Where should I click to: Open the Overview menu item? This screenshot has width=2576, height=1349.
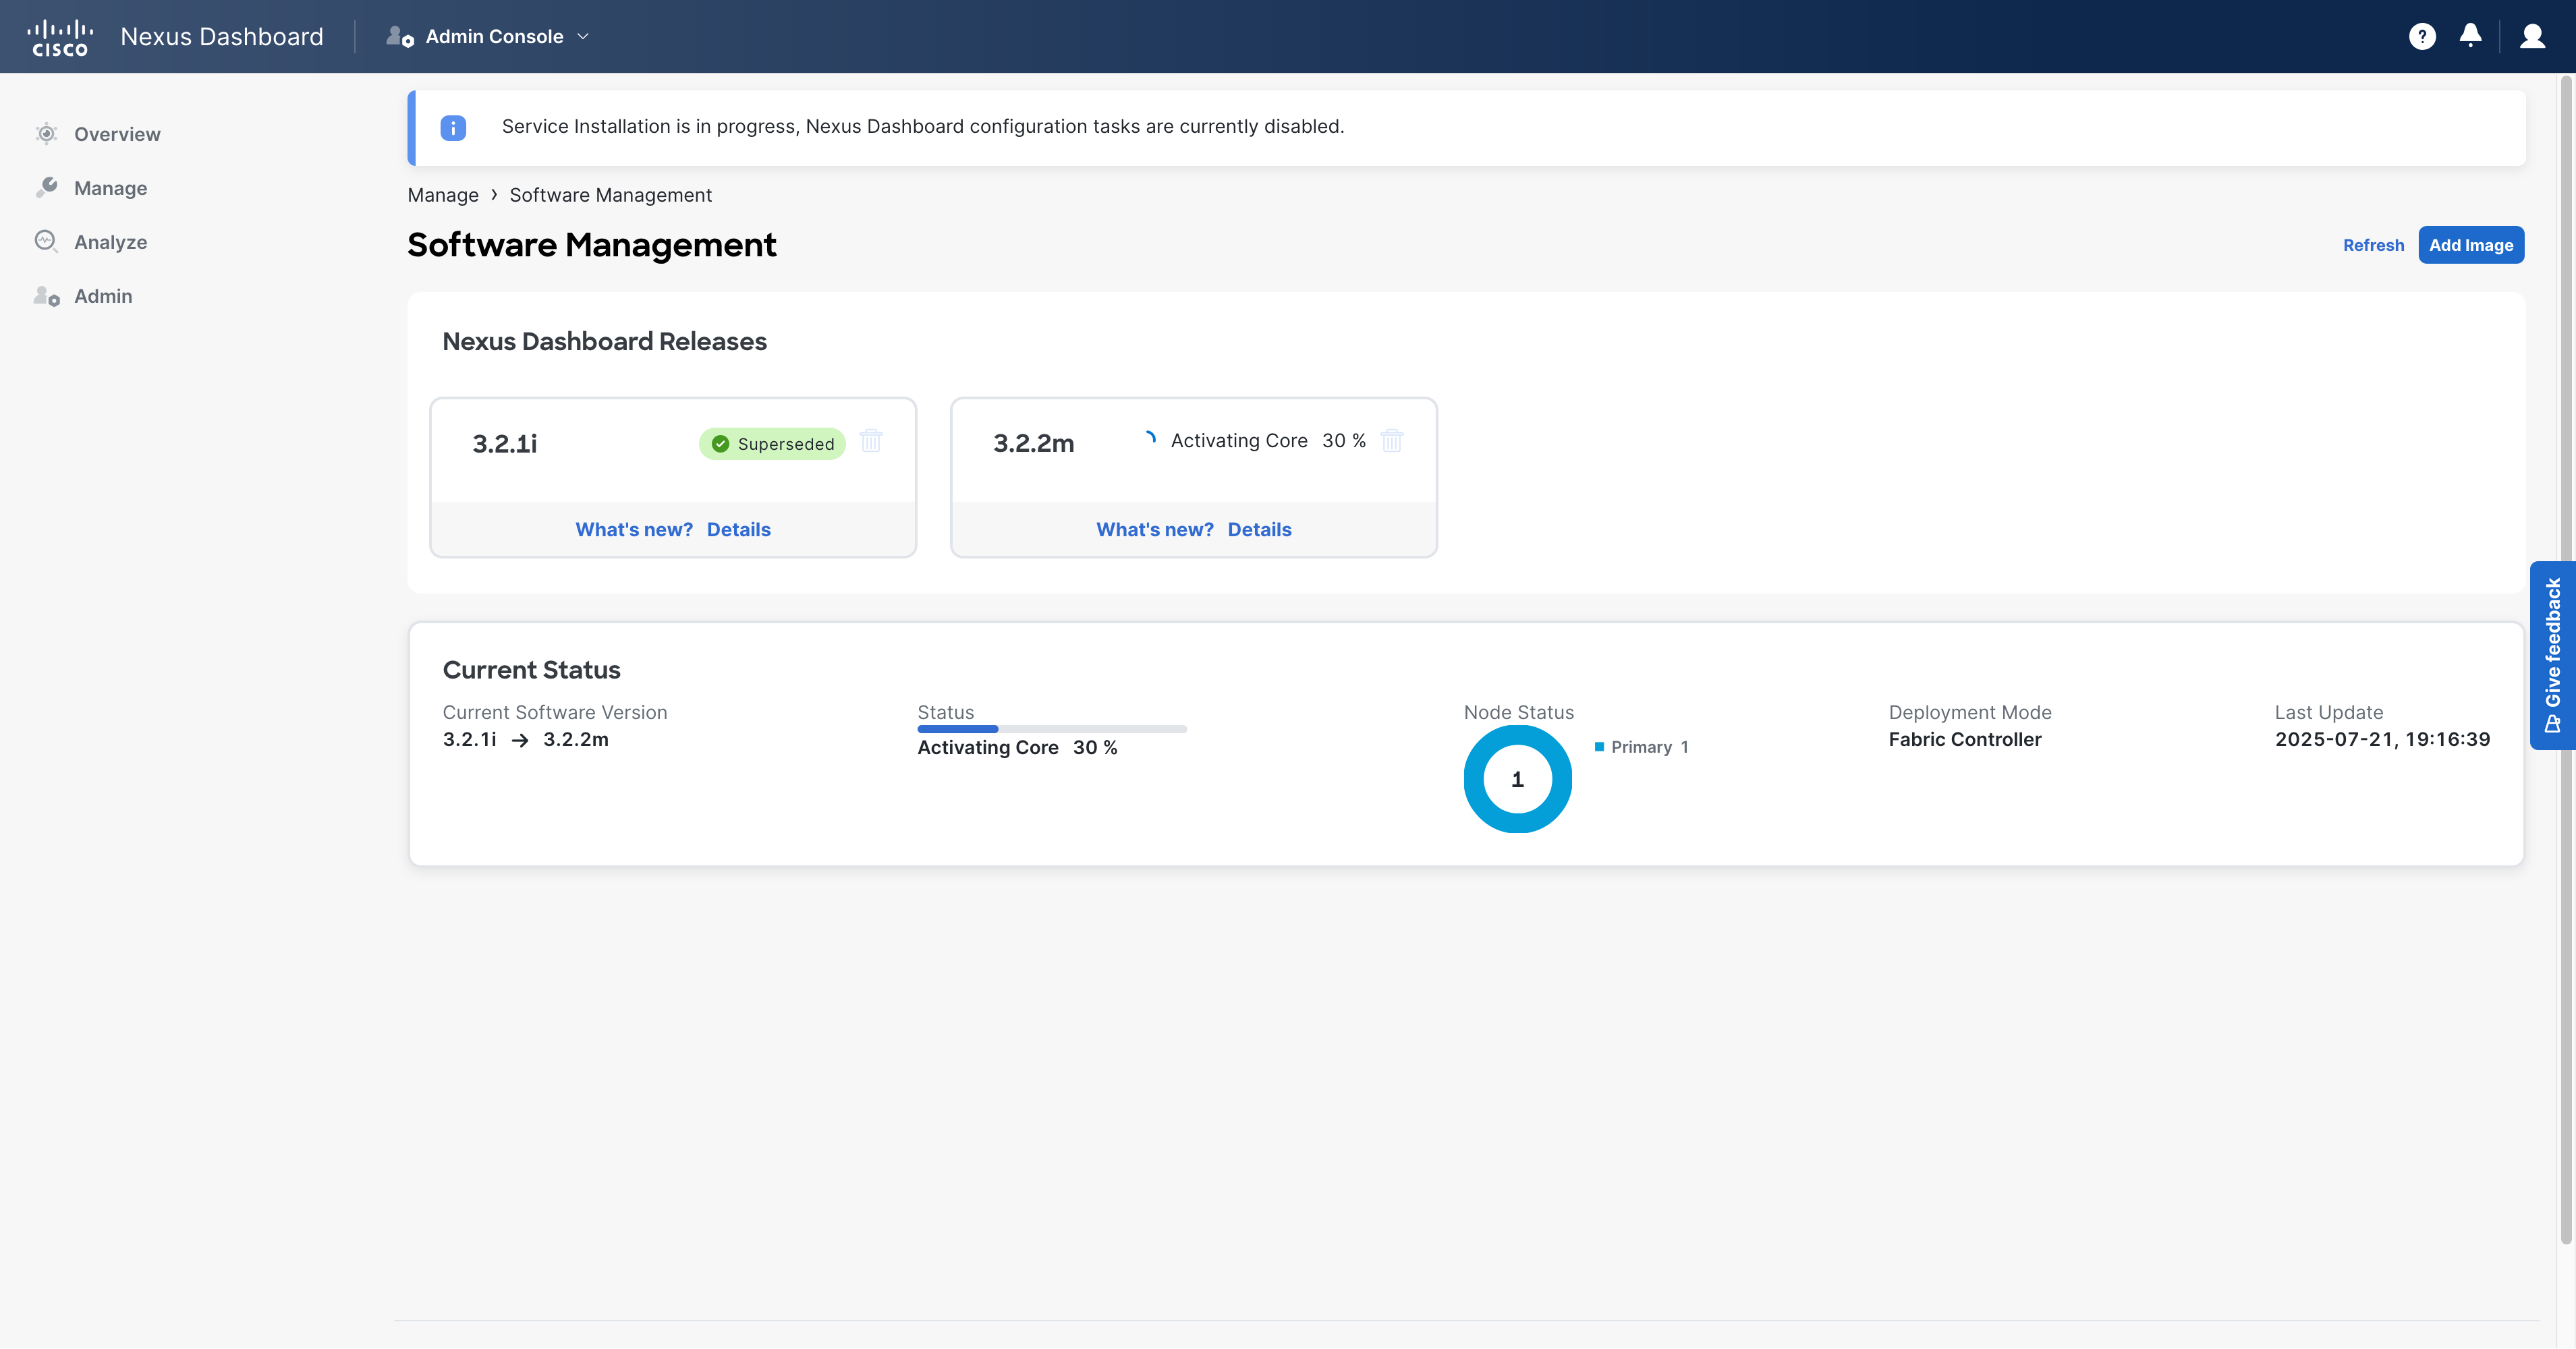click(117, 134)
